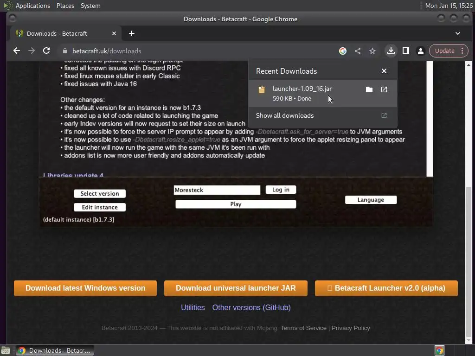This screenshot has height=356, width=475.
Task: Open the System menu
Action: (x=90, y=6)
